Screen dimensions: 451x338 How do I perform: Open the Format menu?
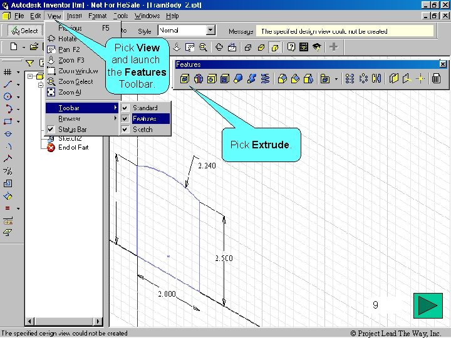97,16
